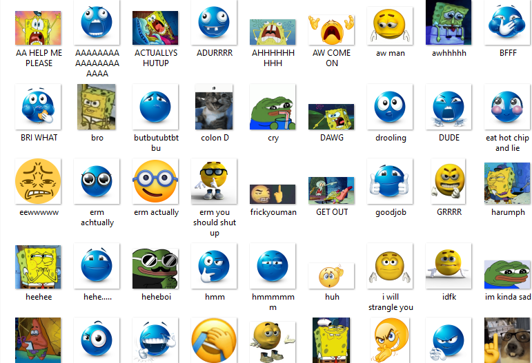Image resolution: width=532 pixels, height=363 pixels.
Task: Click the 'AA HELP ME PLEASE' filename label
Action: click(39, 58)
